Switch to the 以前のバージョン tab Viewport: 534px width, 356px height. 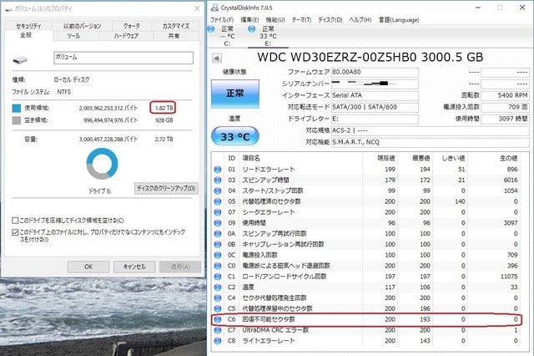(x=82, y=26)
